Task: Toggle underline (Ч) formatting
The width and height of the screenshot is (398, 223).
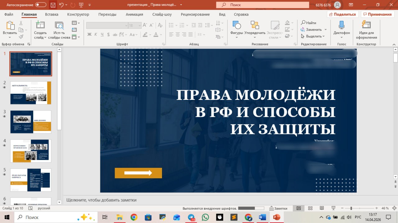Action: (x=102, y=34)
